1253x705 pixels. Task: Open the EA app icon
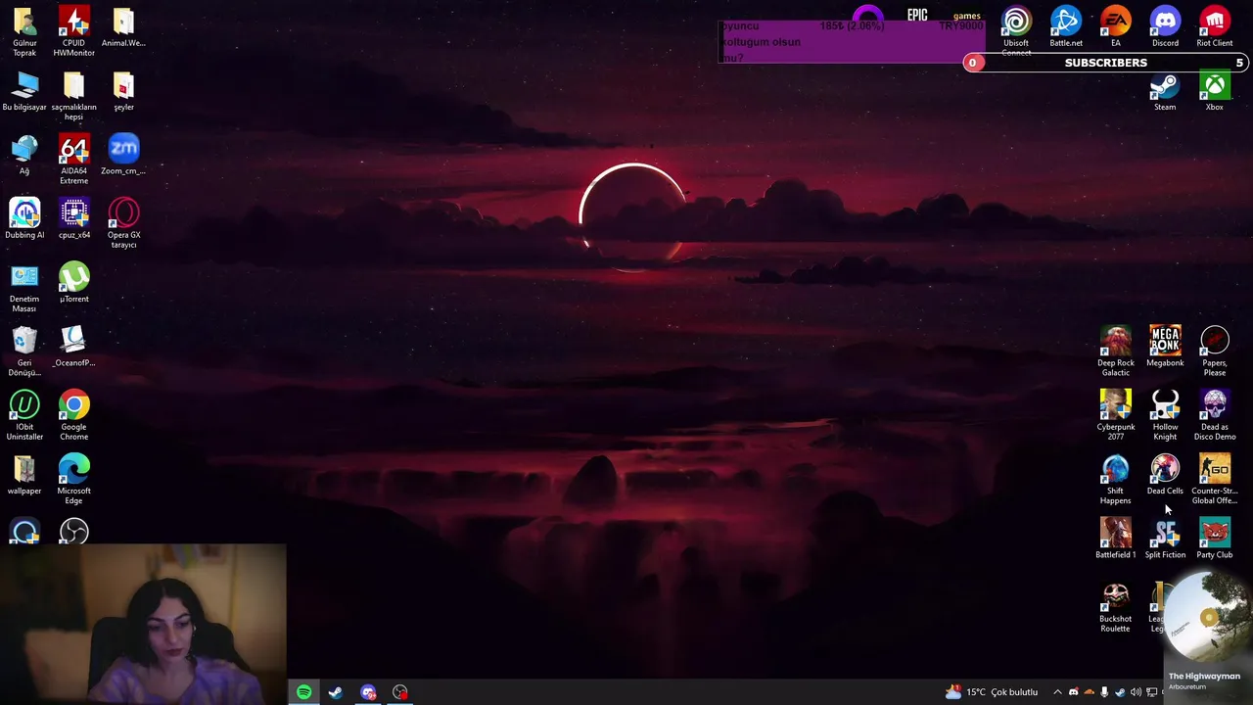click(x=1115, y=27)
